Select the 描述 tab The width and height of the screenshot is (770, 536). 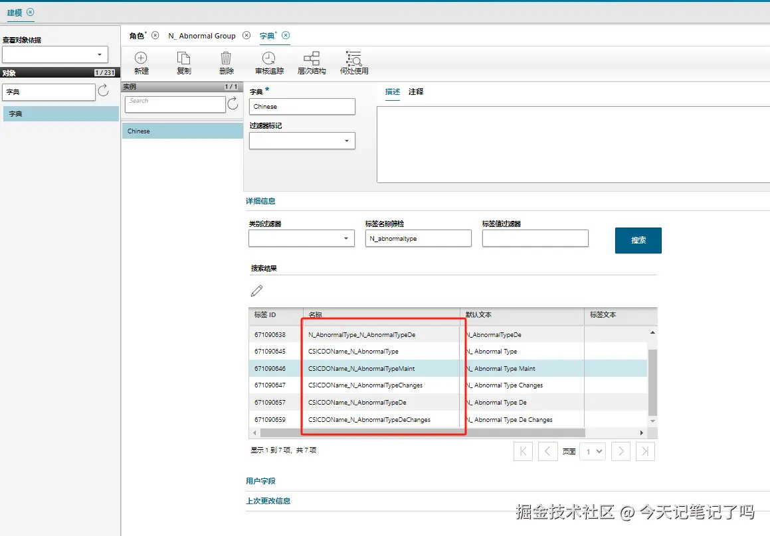[393, 92]
